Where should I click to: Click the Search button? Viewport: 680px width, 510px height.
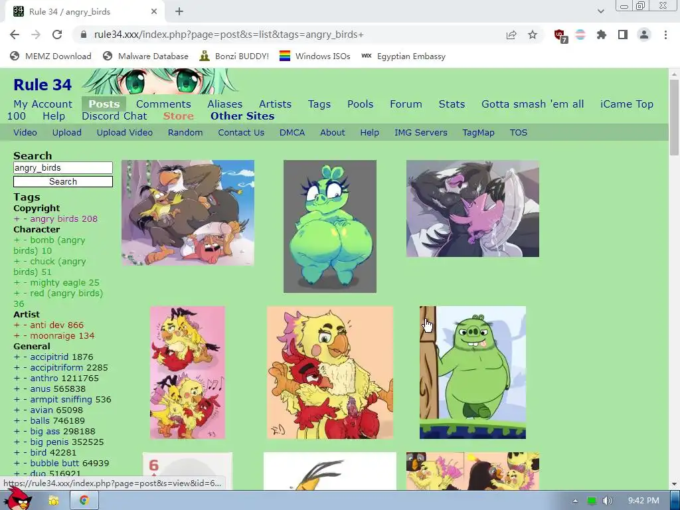click(63, 182)
